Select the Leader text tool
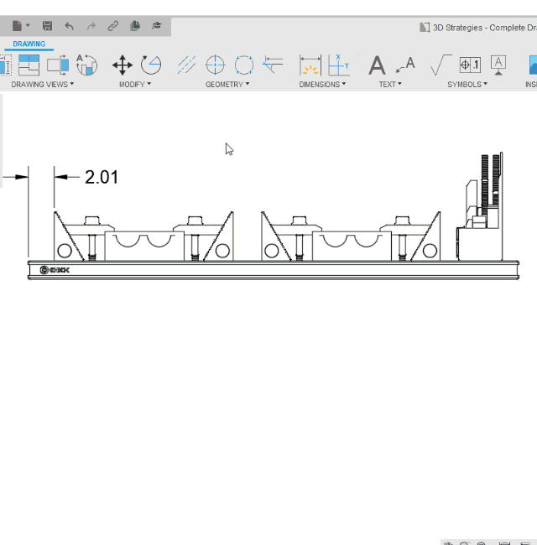 [405, 65]
